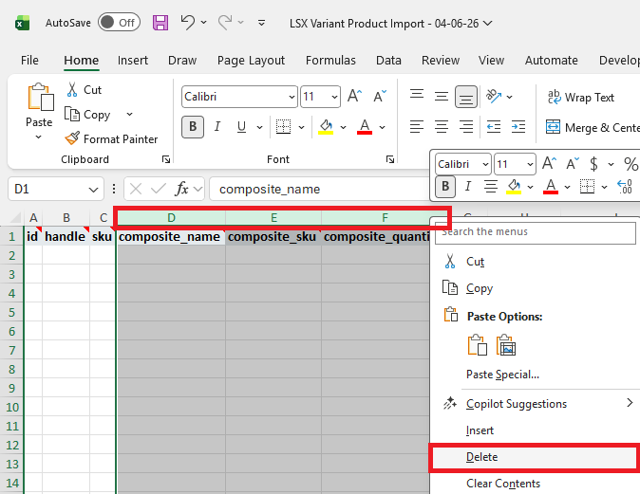Viewport: 640px width, 494px height.
Task: Align text right in ribbon
Action: point(466,127)
